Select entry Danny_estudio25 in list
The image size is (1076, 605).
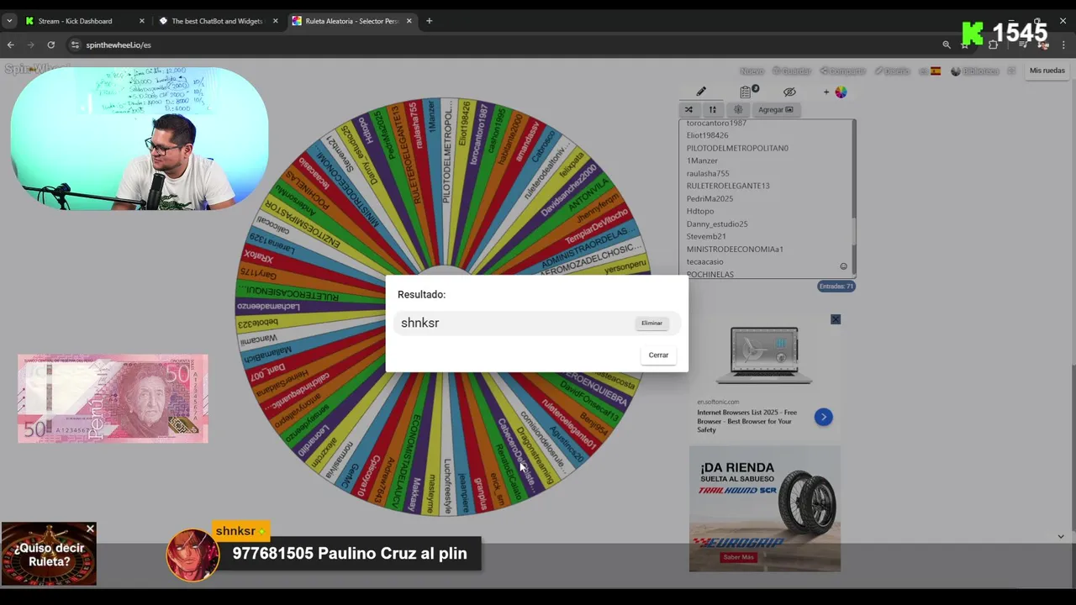click(x=717, y=224)
